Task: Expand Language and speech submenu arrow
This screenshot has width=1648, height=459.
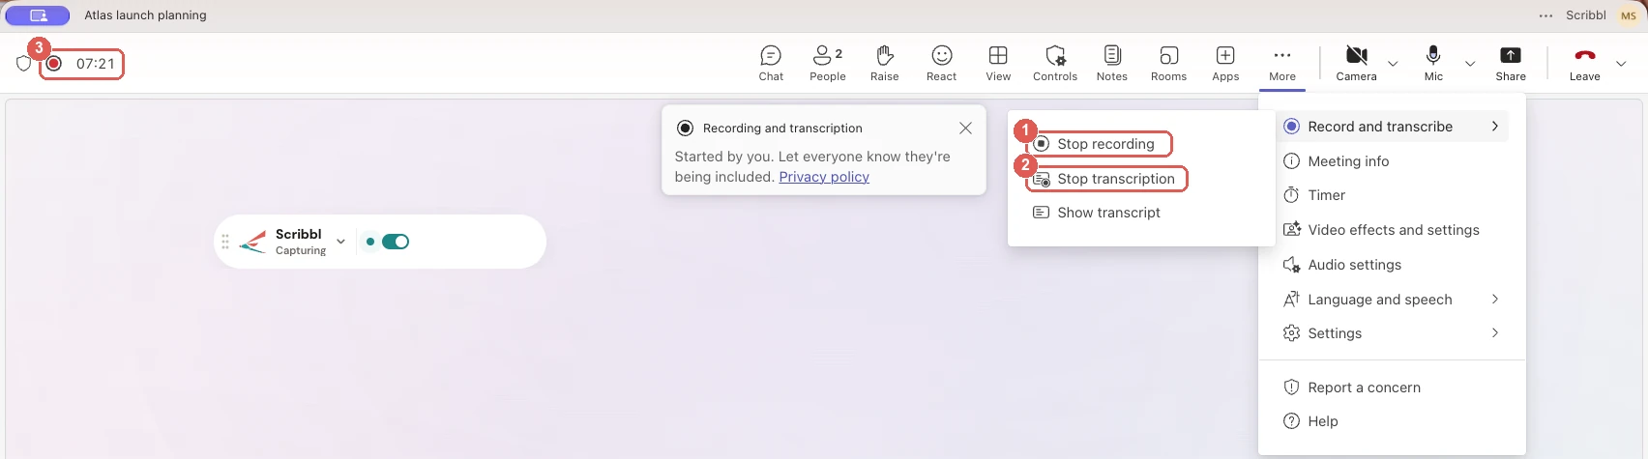Action: (x=1495, y=300)
